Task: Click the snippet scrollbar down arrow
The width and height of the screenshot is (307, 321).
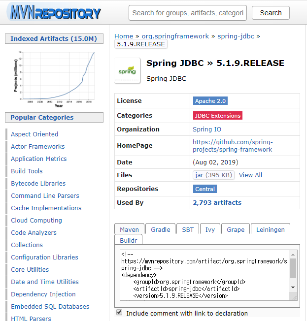Action: [293, 288]
